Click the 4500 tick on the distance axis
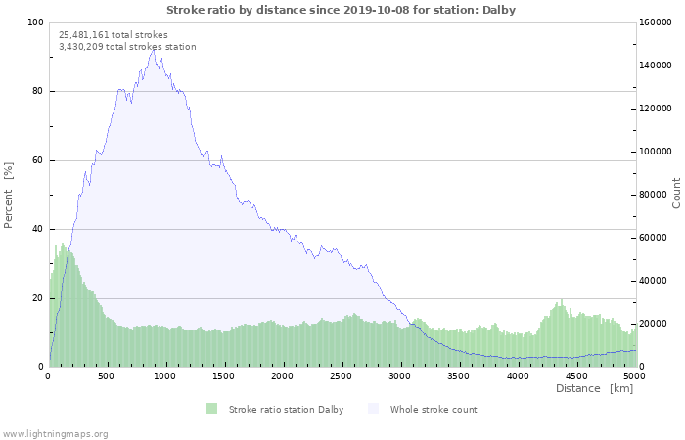 pos(575,376)
